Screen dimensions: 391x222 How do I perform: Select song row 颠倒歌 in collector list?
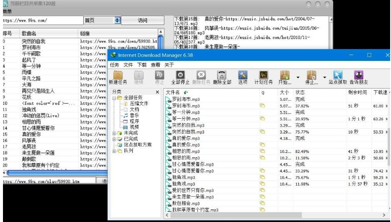tap(55, 159)
